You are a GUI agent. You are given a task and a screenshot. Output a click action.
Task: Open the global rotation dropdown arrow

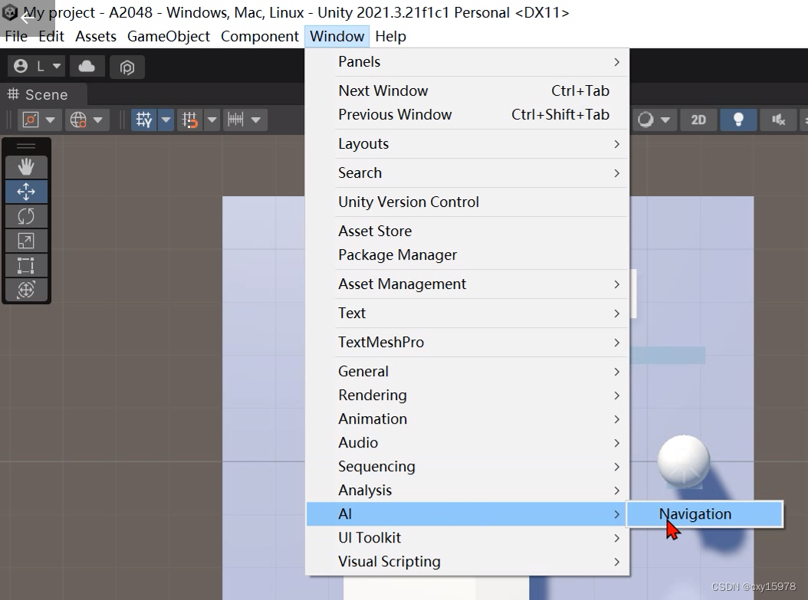[x=98, y=120]
